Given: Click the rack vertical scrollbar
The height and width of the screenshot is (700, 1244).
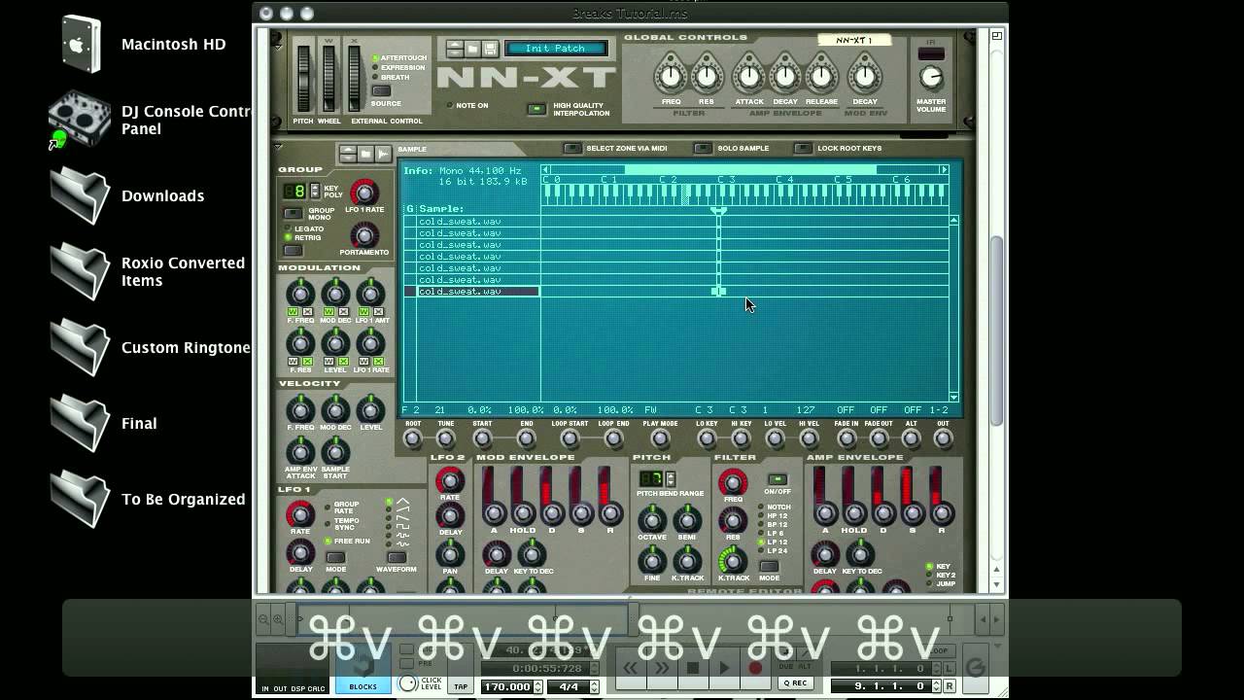Looking at the screenshot, I should point(996,331).
